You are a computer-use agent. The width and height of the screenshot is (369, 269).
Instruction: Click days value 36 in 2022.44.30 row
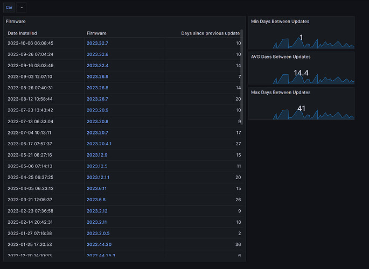pos(238,245)
